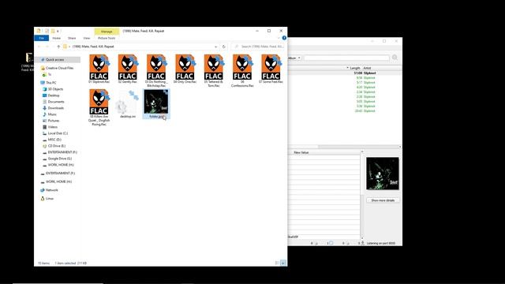Screen dimensions: 505x284
Task: Select the 08 Killers Are Quiet flac file
Action: click(99, 107)
